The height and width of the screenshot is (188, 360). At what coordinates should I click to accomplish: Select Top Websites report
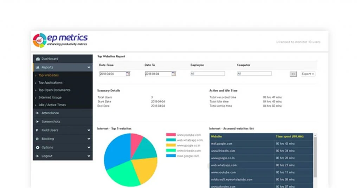pyautogui.click(x=49, y=75)
